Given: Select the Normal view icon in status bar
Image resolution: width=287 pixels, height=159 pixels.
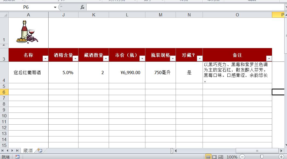Looking at the screenshot, I should tap(208, 157).
